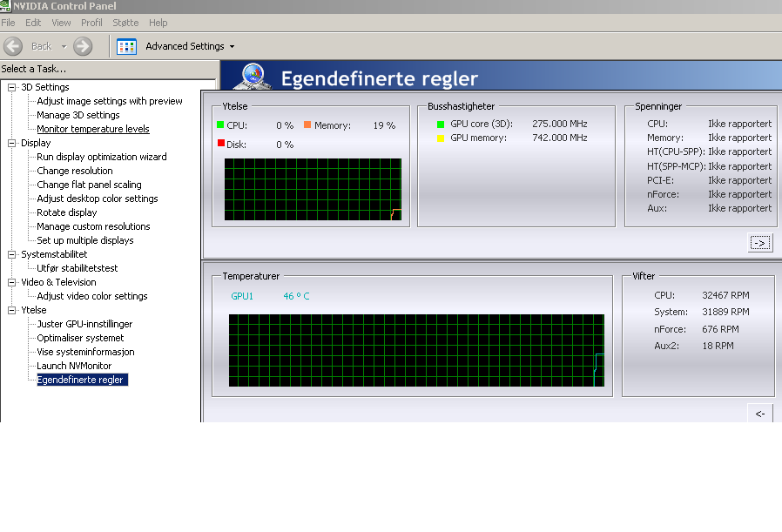Select Manage custom resolutions
This screenshot has height=532, width=782.
pos(93,227)
